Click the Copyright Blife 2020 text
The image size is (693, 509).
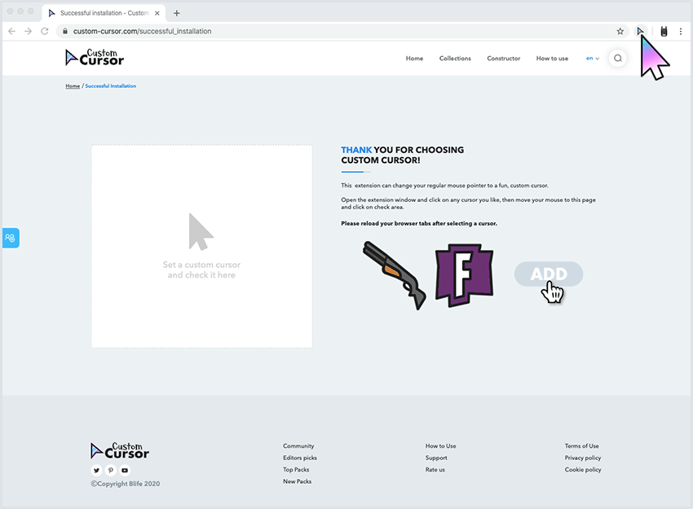coord(126,484)
